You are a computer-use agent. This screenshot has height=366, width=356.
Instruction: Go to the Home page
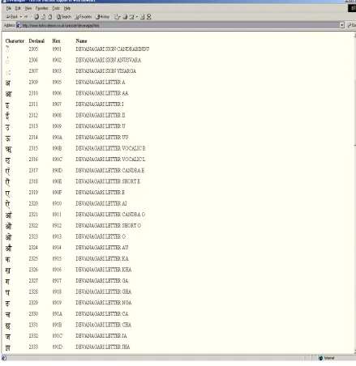coord(50,17)
